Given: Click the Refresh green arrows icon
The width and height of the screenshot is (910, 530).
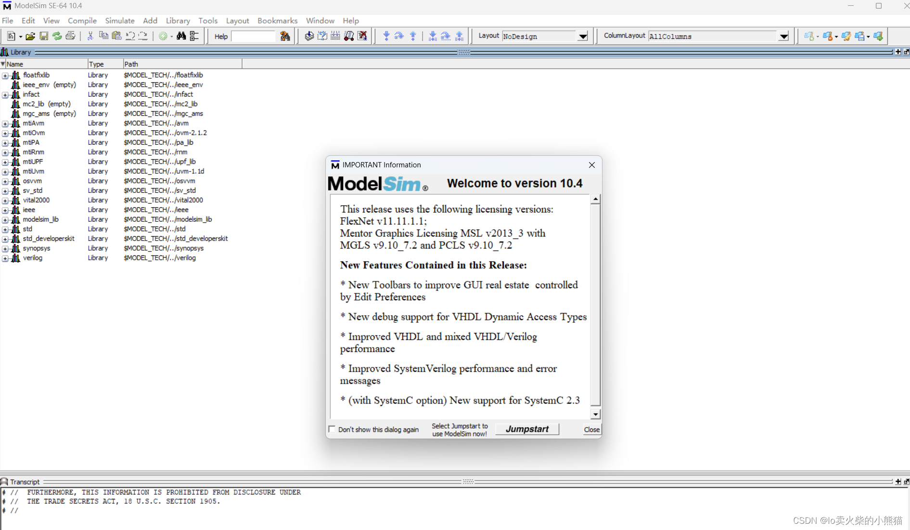Looking at the screenshot, I should [57, 36].
